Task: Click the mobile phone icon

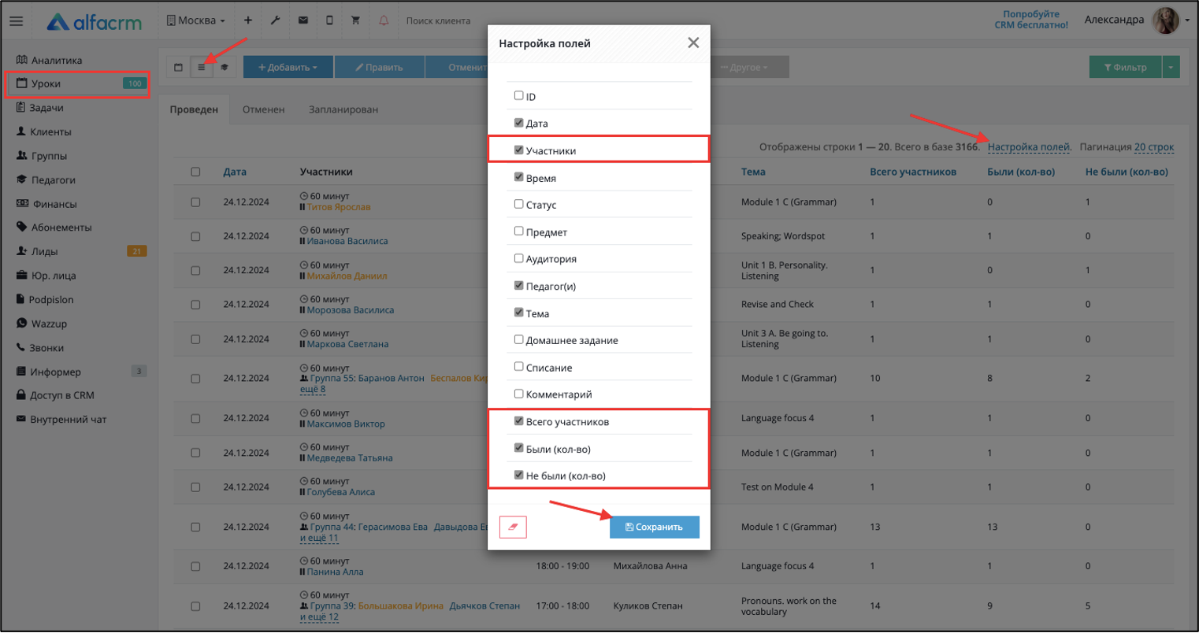Action: pos(329,20)
